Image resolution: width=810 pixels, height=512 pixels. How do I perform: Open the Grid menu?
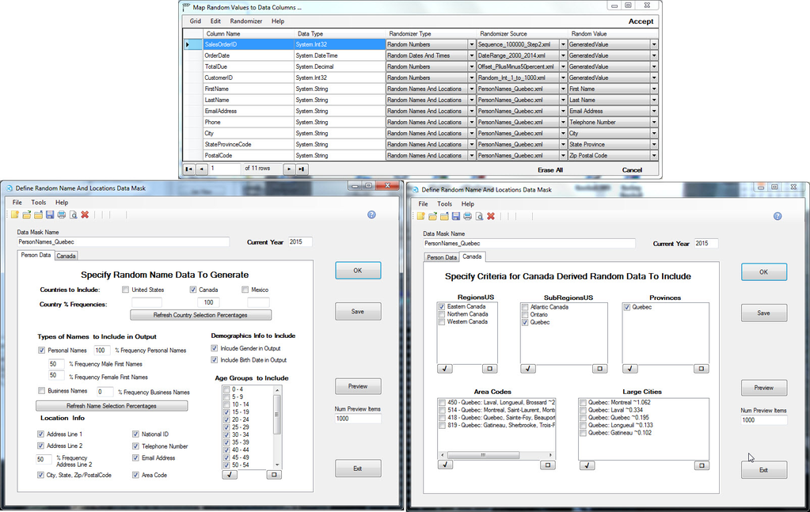click(x=195, y=21)
